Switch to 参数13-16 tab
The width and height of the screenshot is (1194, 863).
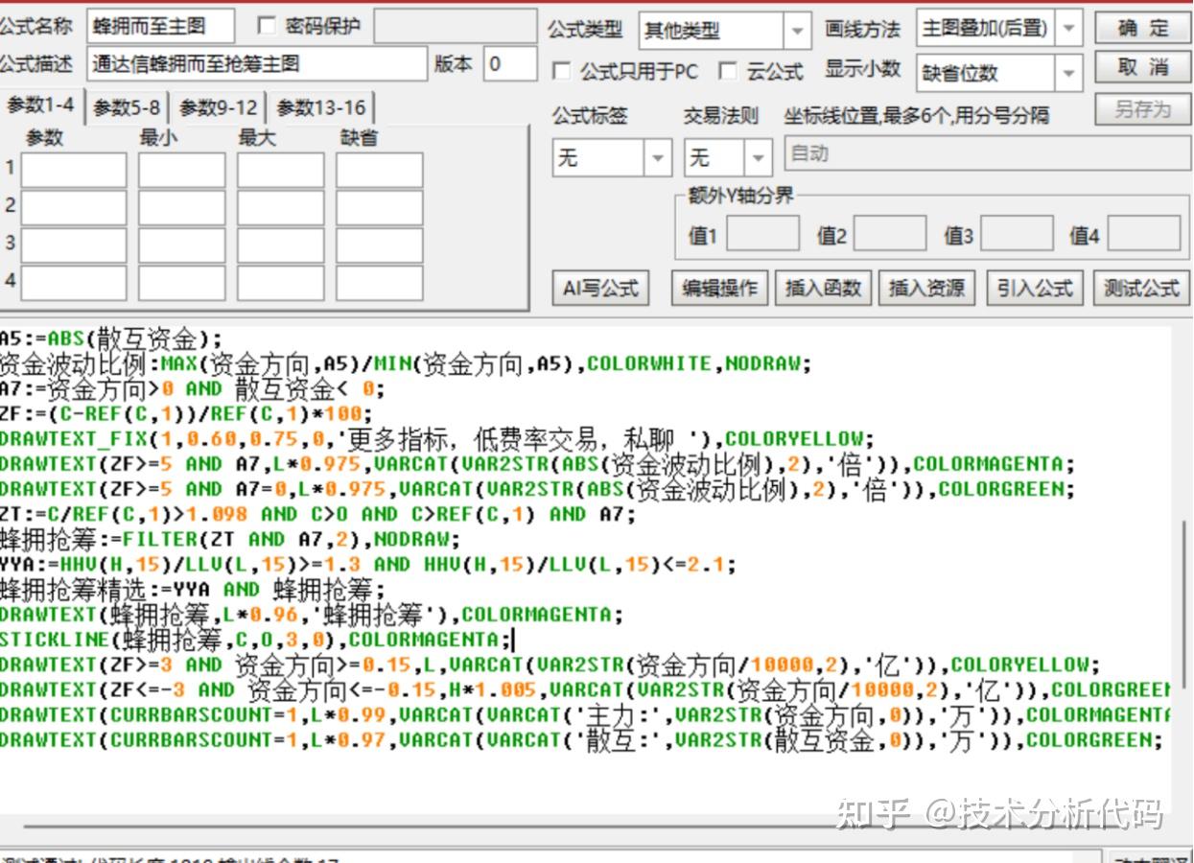pyautogui.click(x=321, y=108)
